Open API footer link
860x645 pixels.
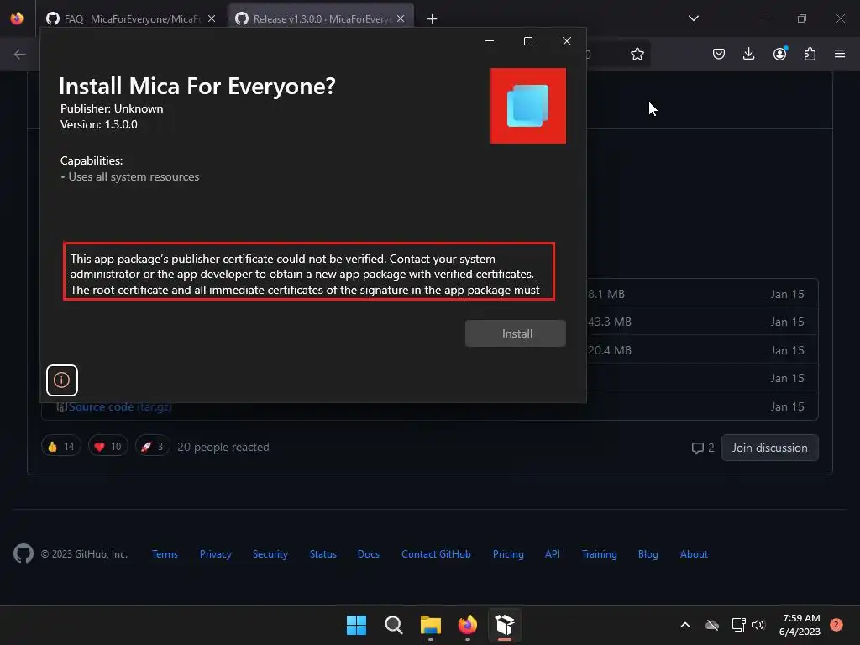click(553, 554)
